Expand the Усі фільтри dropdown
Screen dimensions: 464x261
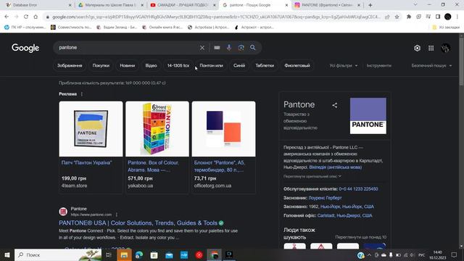point(343,65)
